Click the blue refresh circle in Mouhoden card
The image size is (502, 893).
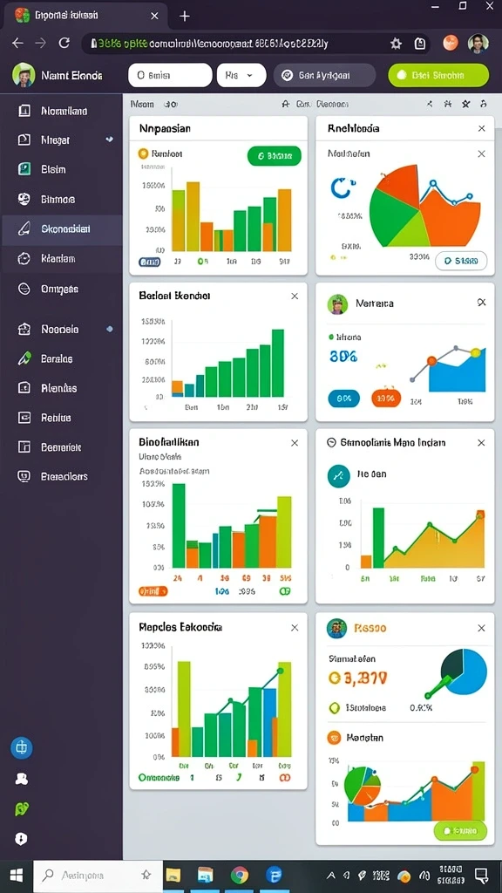click(x=341, y=188)
